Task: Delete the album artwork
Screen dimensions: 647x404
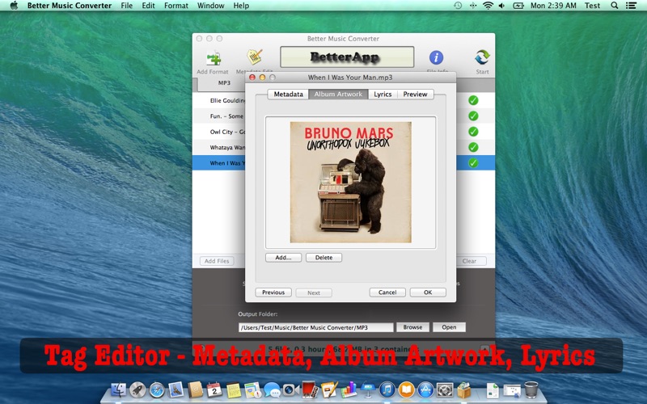Action: (x=324, y=258)
